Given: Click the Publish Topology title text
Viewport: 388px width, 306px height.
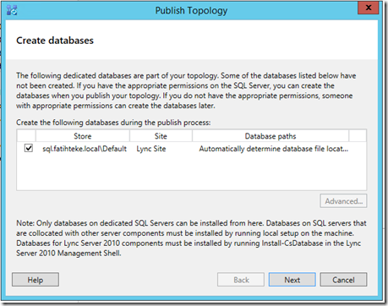Looking at the screenshot, I should click(191, 10).
